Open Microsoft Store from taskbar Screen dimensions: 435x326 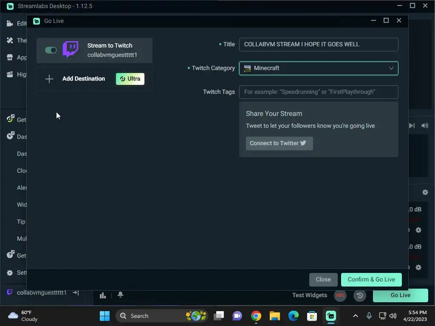click(312, 316)
